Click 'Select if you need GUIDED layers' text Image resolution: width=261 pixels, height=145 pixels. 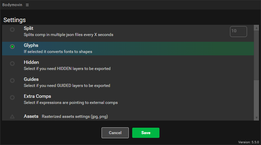pos(67,86)
